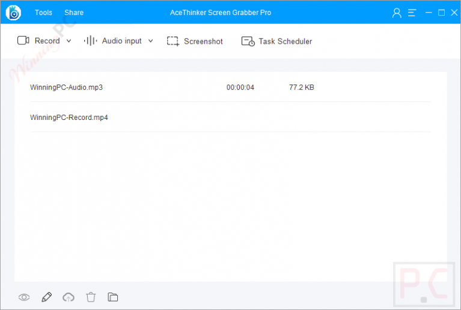Rename file with the pencil icon
The width and height of the screenshot is (461, 310).
[47, 297]
